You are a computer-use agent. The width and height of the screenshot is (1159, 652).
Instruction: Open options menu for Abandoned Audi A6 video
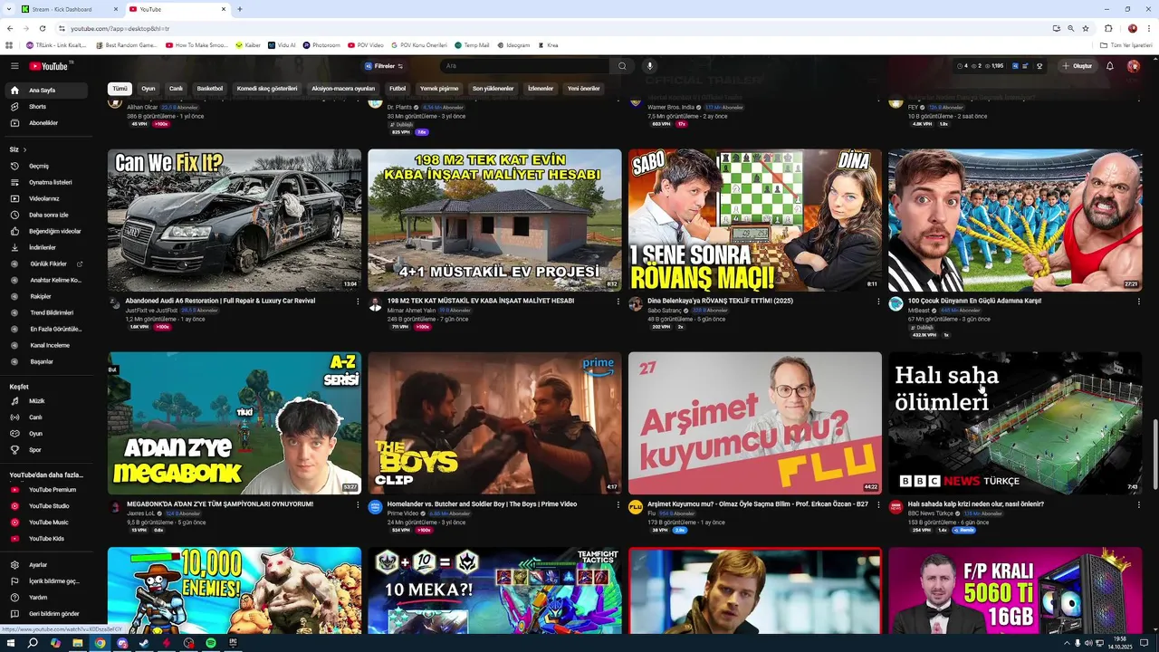coord(358,302)
